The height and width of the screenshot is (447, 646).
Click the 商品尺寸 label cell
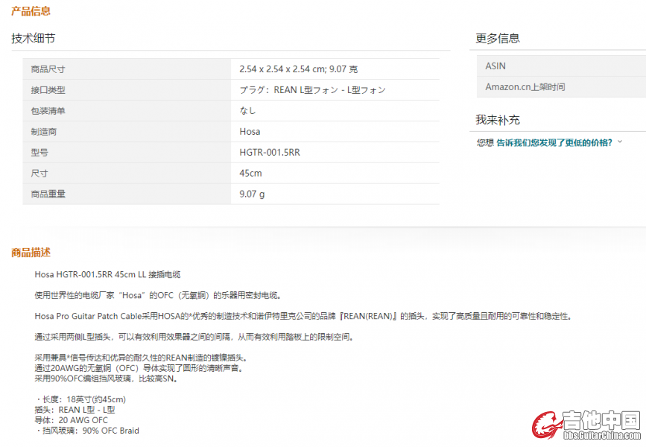pos(48,69)
